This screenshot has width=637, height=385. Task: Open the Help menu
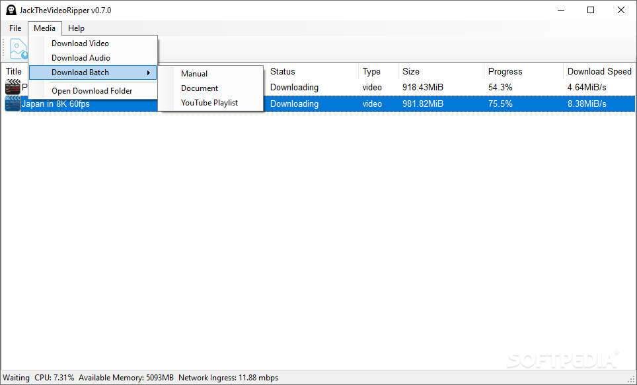[76, 28]
